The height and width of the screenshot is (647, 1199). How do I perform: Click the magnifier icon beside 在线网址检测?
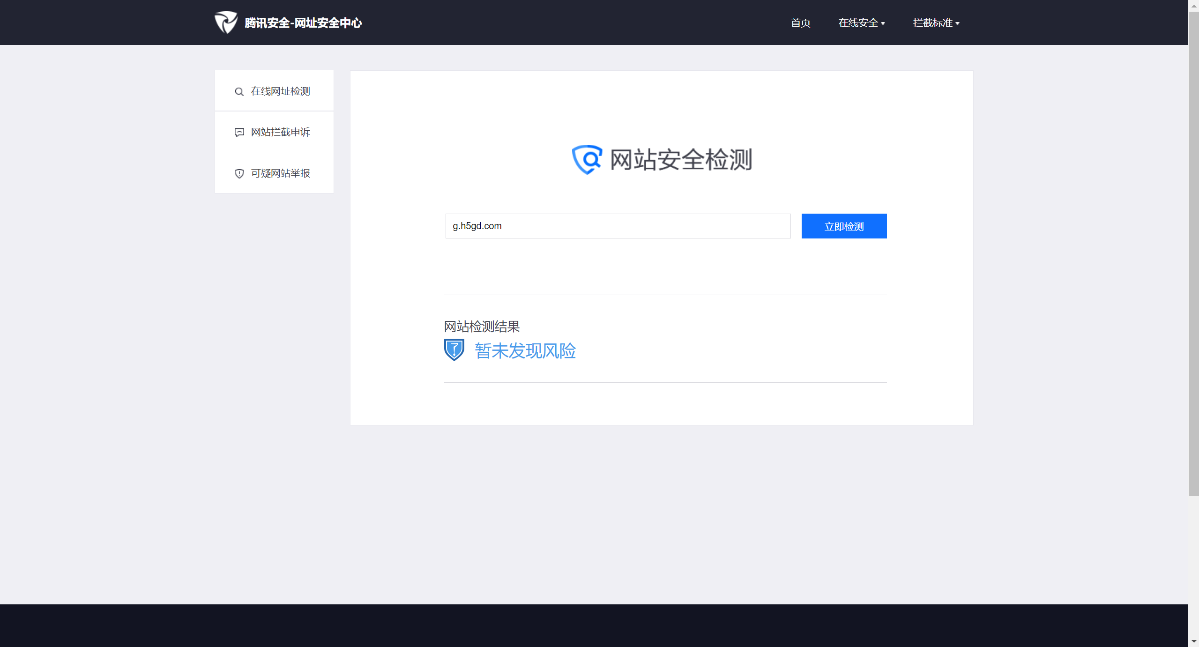239,92
